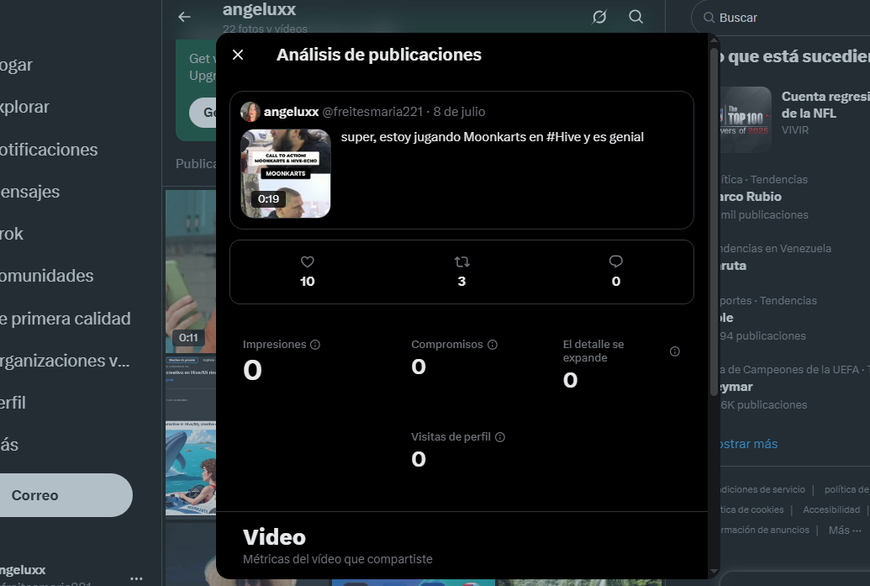This screenshot has width=870, height=586.
Task: Open política de cookies footer link
Action: pyautogui.click(x=751, y=509)
